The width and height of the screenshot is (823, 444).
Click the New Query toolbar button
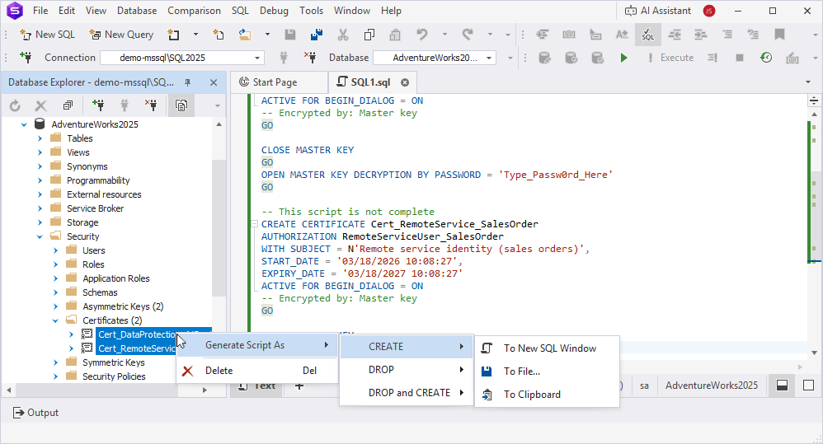click(x=121, y=35)
